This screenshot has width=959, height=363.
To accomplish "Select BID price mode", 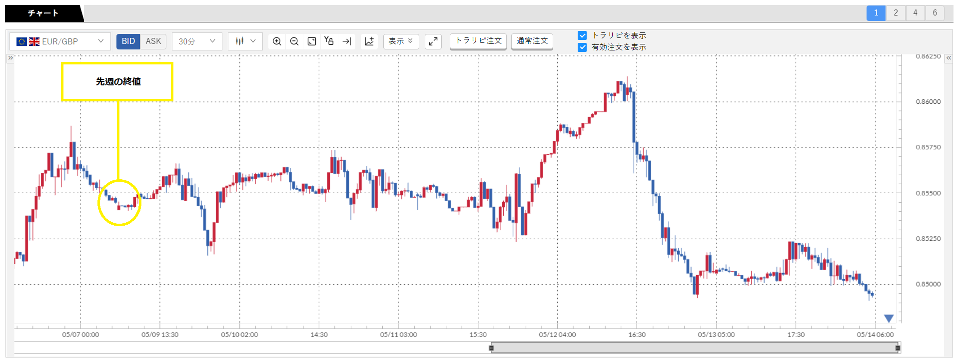I will [x=128, y=41].
